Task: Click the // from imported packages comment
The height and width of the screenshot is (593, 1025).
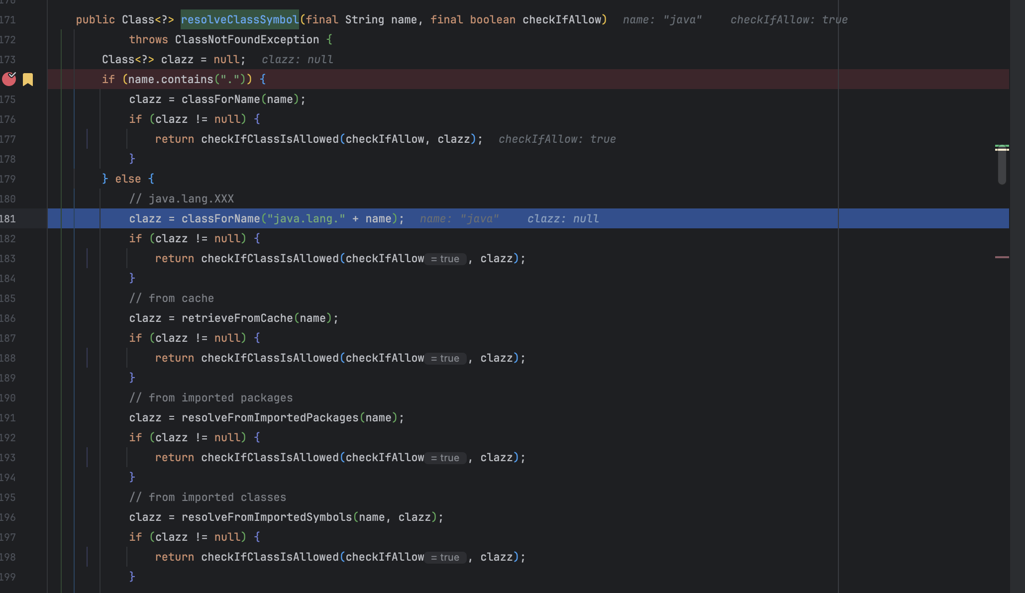Action: pos(211,397)
